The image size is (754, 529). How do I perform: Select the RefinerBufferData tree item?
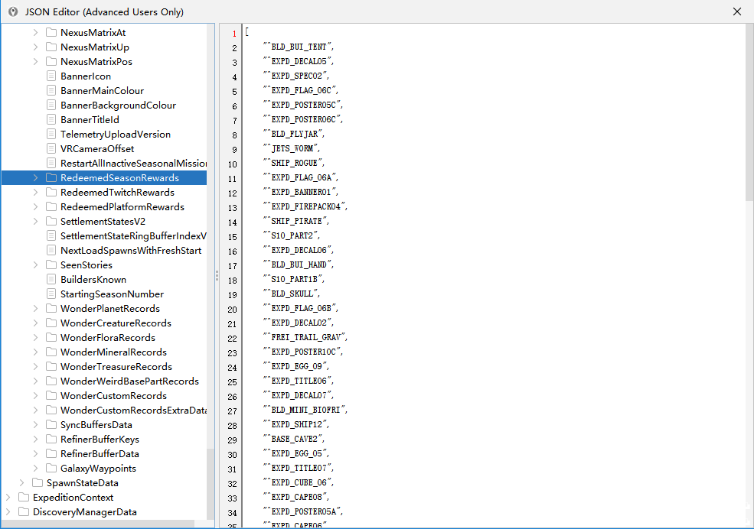100,453
